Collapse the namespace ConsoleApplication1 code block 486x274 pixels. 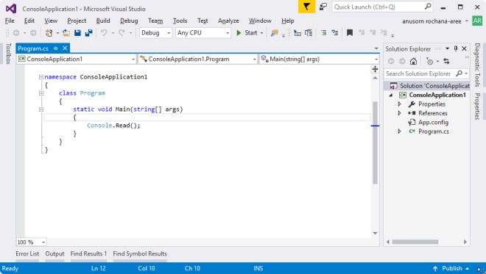[x=41, y=77]
